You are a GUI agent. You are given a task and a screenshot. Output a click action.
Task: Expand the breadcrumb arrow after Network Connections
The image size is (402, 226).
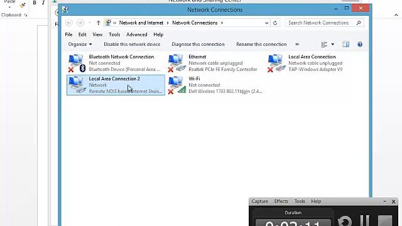click(222, 23)
